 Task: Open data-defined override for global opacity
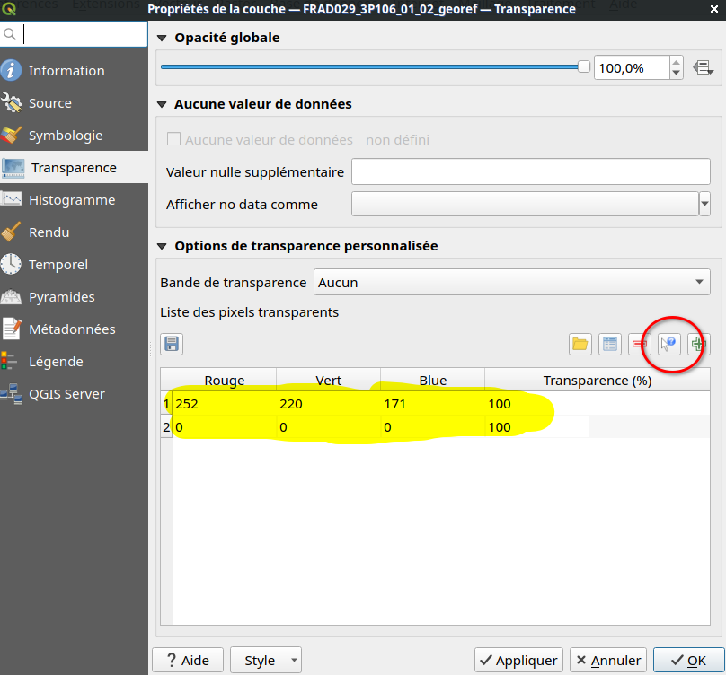point(703,67)
